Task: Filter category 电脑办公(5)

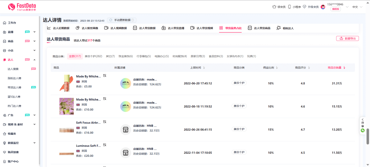Action: point(162,56)
